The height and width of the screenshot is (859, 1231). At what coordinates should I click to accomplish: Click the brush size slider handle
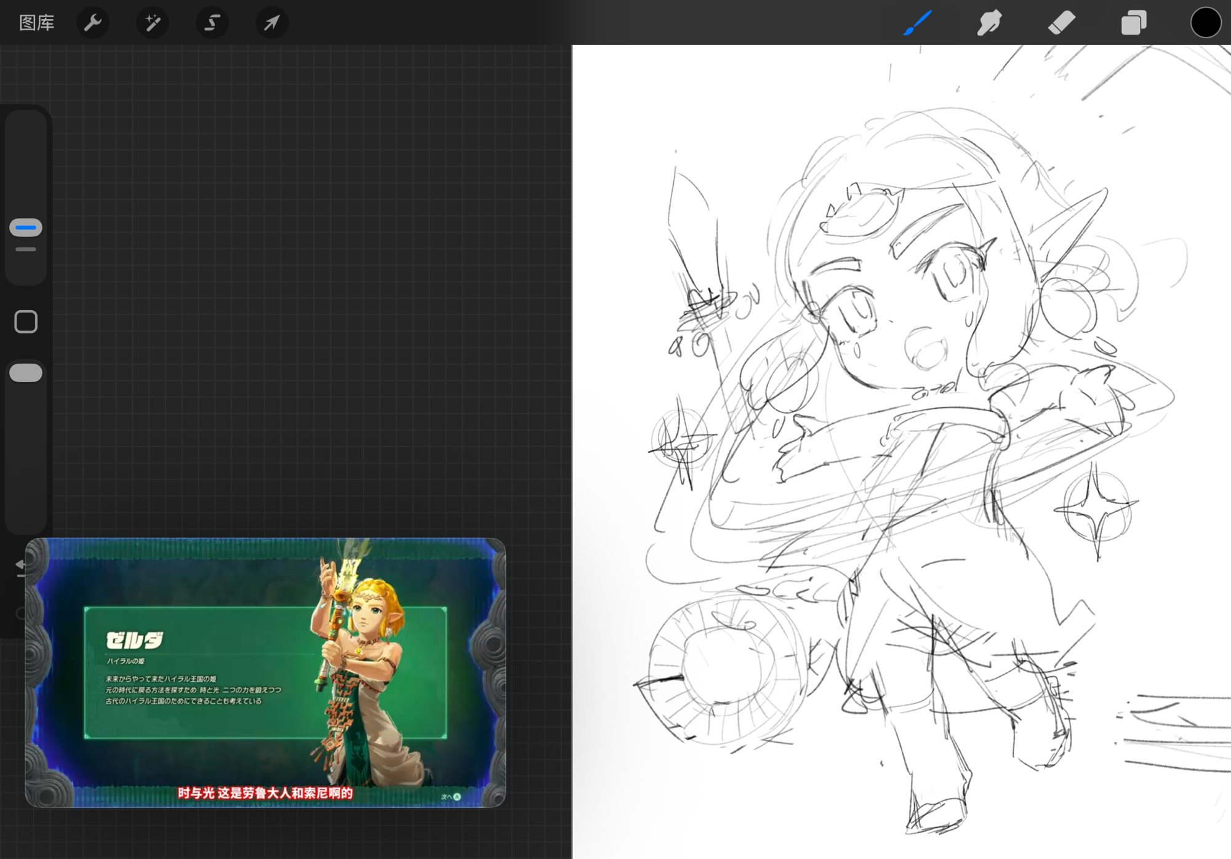point(26,228)
